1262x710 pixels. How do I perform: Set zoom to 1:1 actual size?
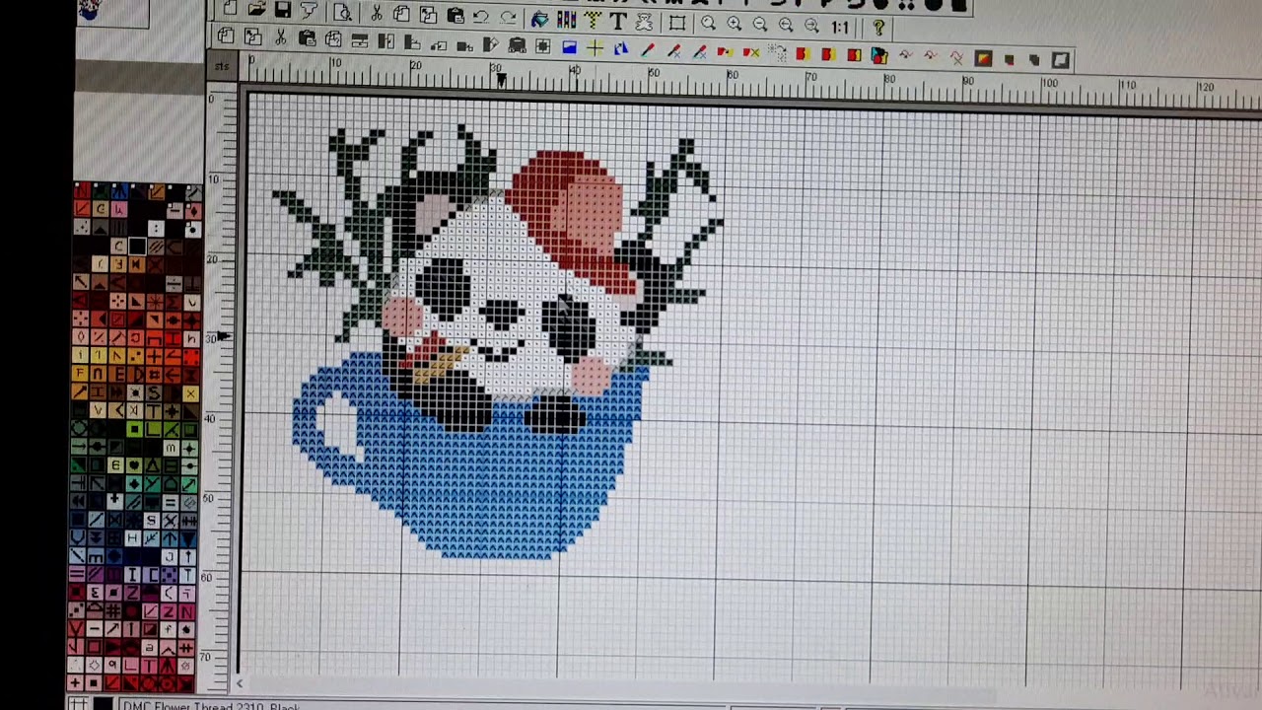point(839,27)
